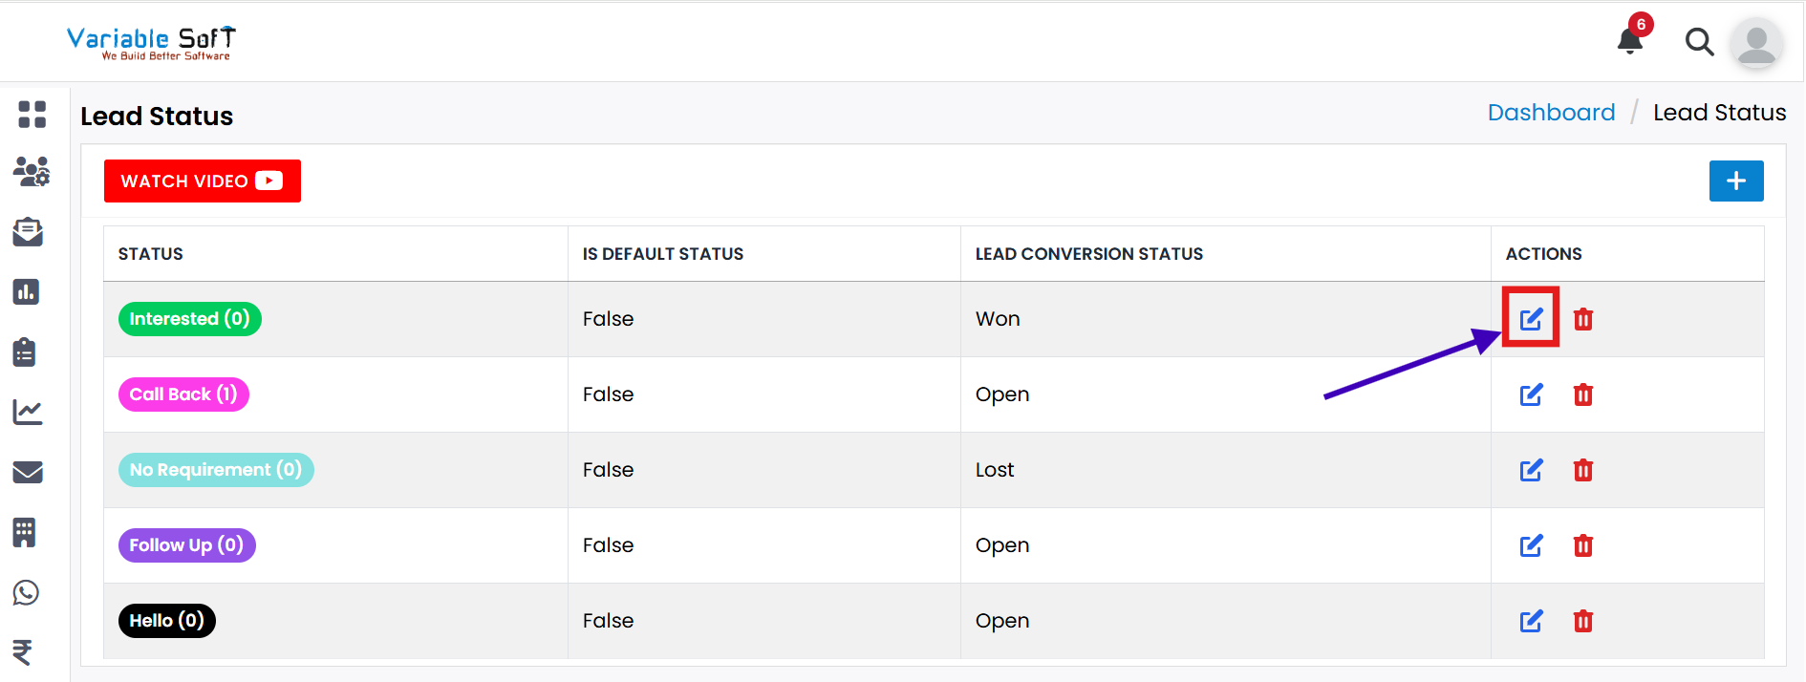The height and width of the screenshot is (682, 1806).
Task: Click the Watch Video button
Action: 202,181
